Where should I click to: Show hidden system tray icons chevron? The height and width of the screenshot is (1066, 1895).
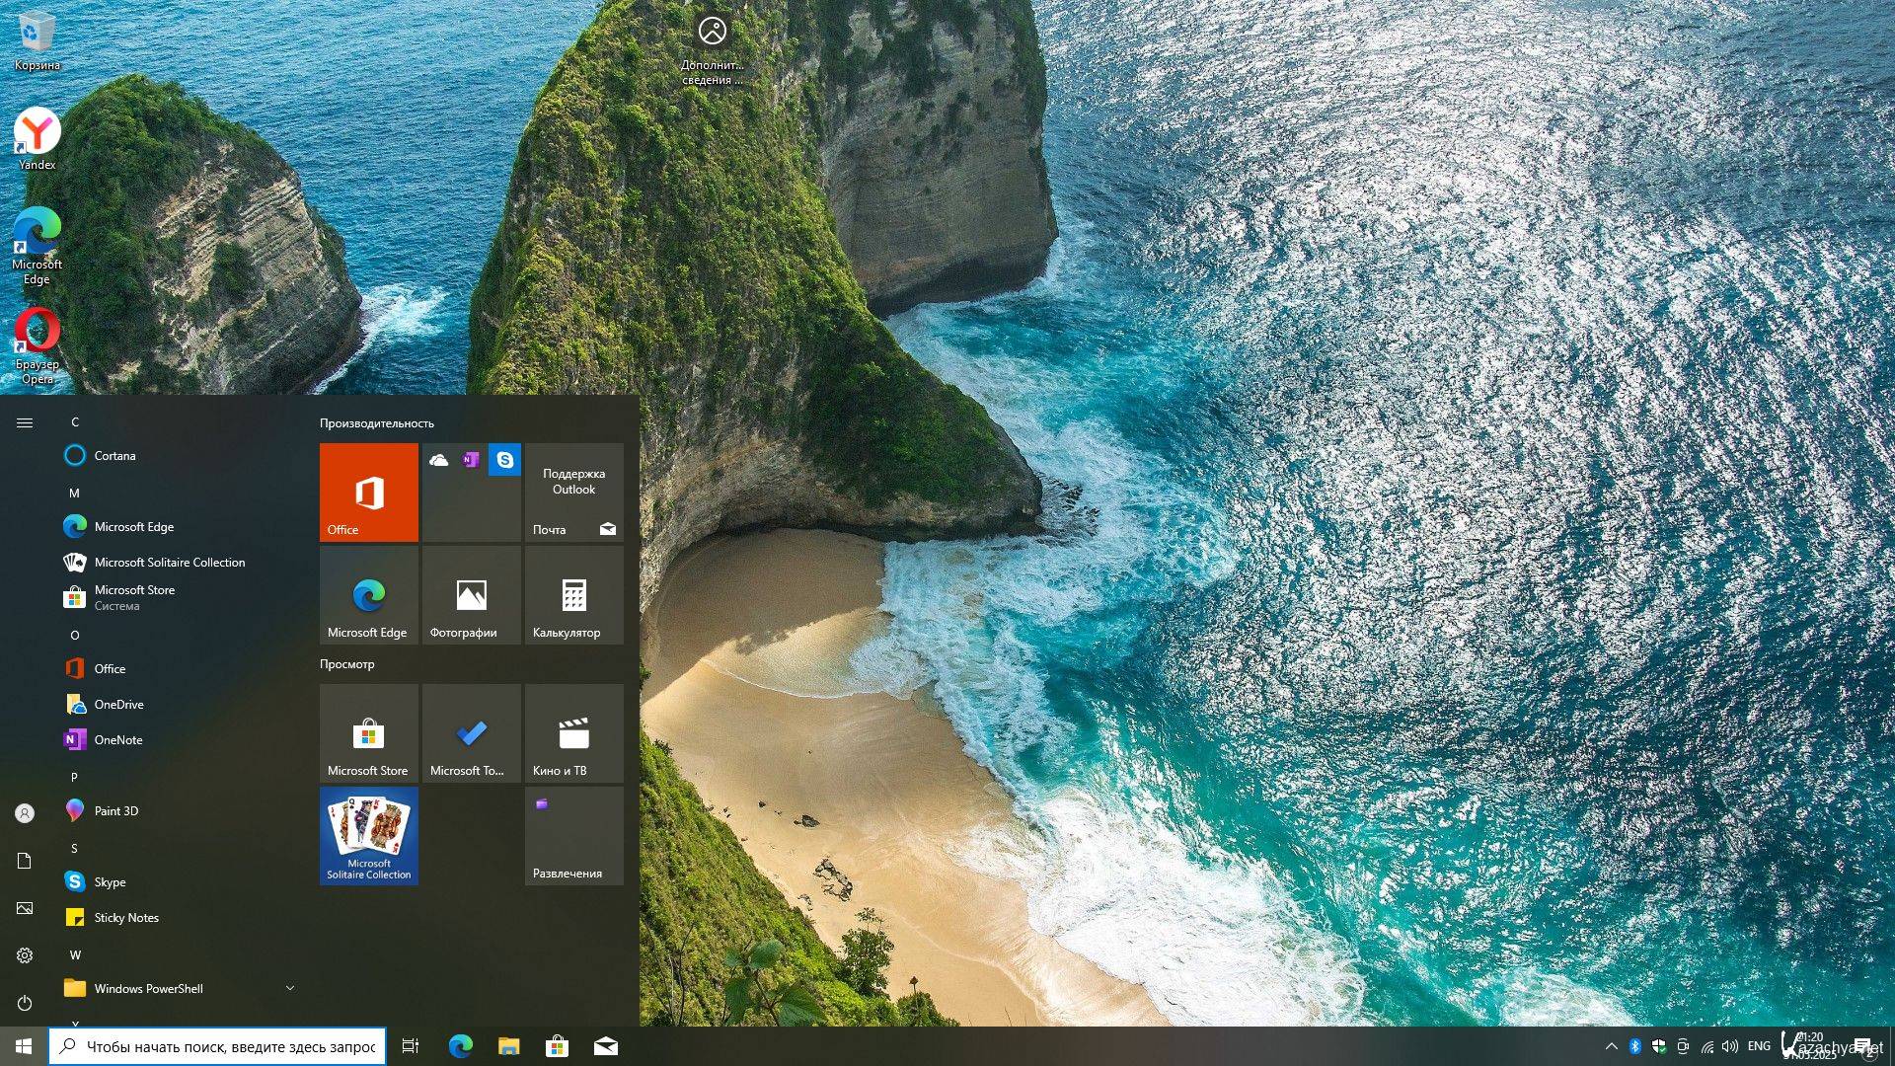[1611, 1046]
